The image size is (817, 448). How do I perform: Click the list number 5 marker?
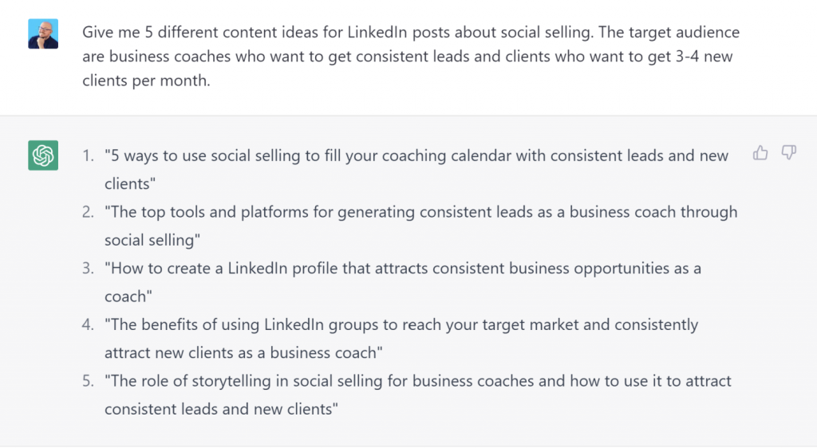click(88, 380)
